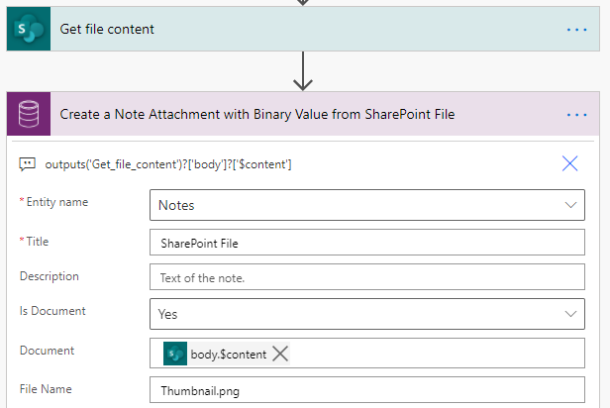Click the File Name input field
The width and height of the screenshot is (610, 408).
(366, 390)
